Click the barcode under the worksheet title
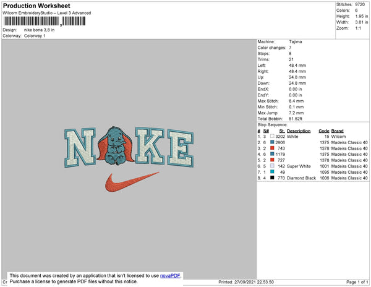The width and height of the screenshot is (371, 287). pos(45,21)
